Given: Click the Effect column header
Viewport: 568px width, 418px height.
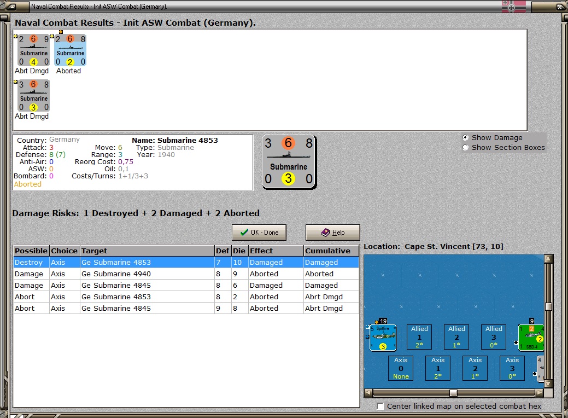Looking at the screenshot, I should click(x=276, y=251).
